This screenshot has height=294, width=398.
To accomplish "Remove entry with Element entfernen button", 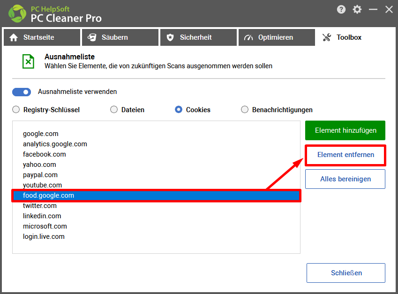I will [x=345, y=155].
